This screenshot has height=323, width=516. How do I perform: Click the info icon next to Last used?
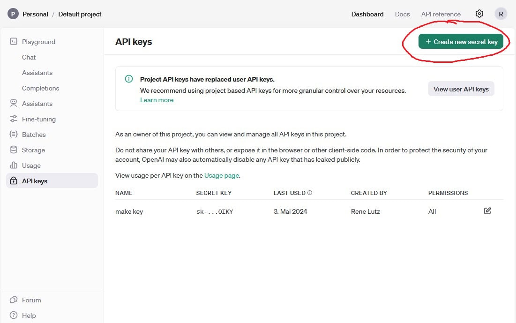point(309,192)
